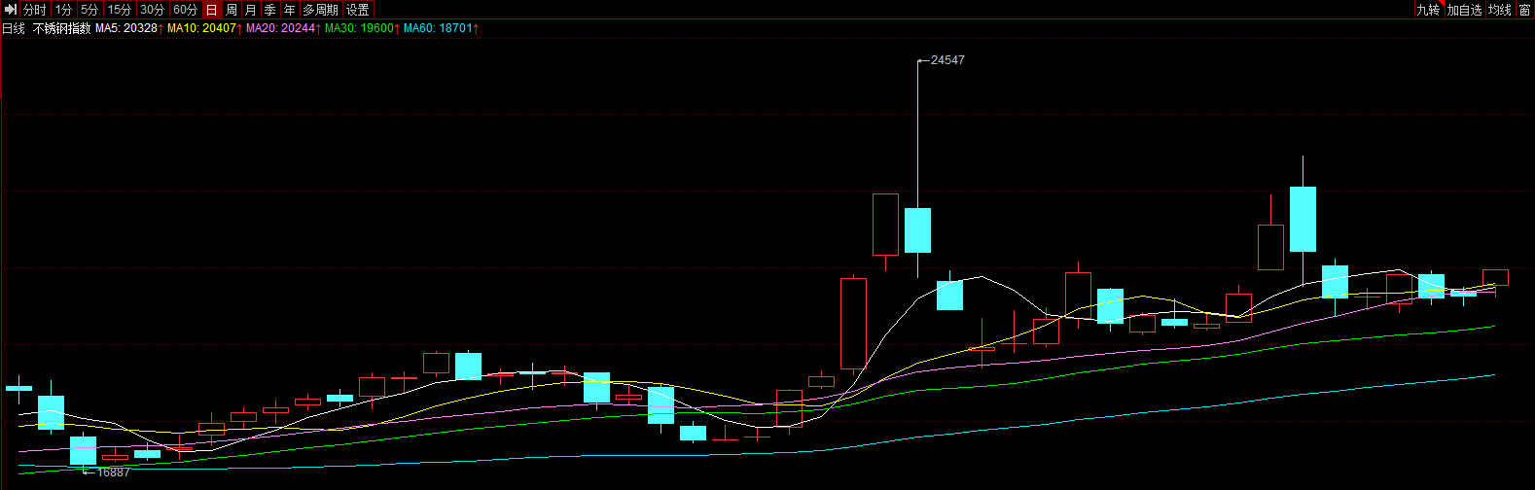Open the 设置 settings button

(358, 10)
